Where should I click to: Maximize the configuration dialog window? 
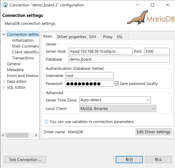[x=152, y=5]
